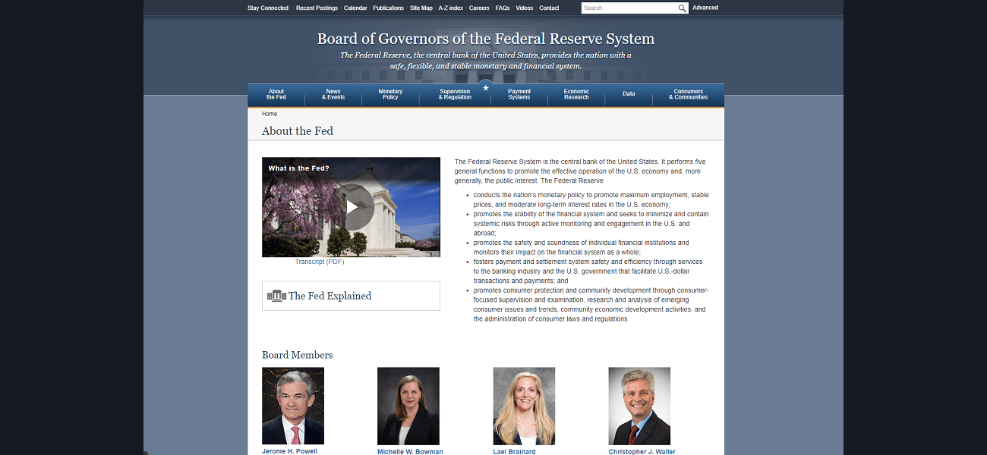Viewport: 987px width, 455px height.
Task: Click Michelle W. Bowman's photo
Action: tap(408, 406)
